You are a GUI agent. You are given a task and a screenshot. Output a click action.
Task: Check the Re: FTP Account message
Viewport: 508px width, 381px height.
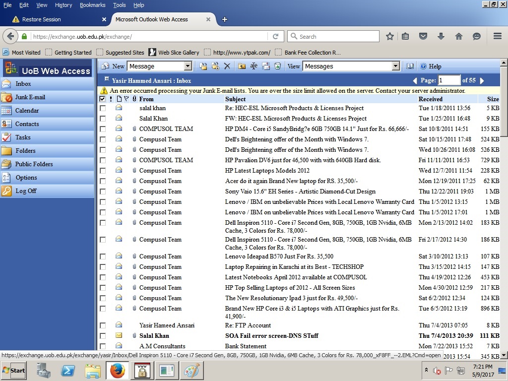(103, 325)
